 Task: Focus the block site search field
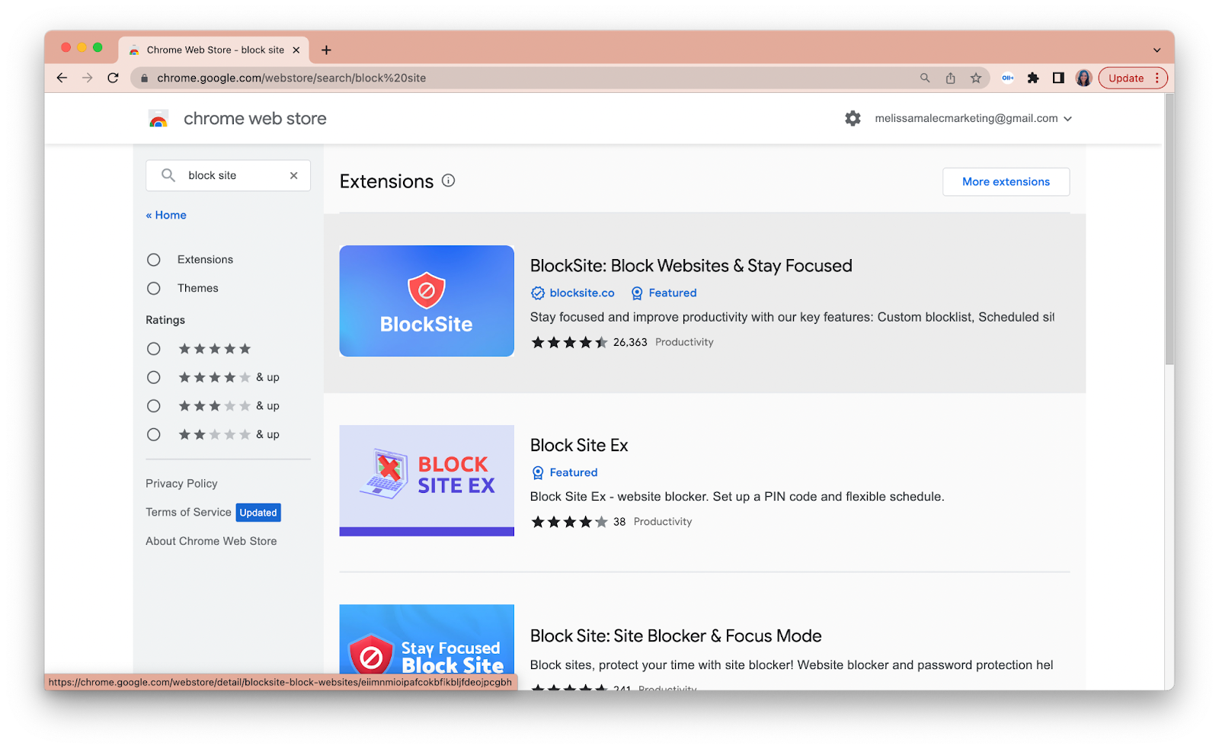[229, 175]
